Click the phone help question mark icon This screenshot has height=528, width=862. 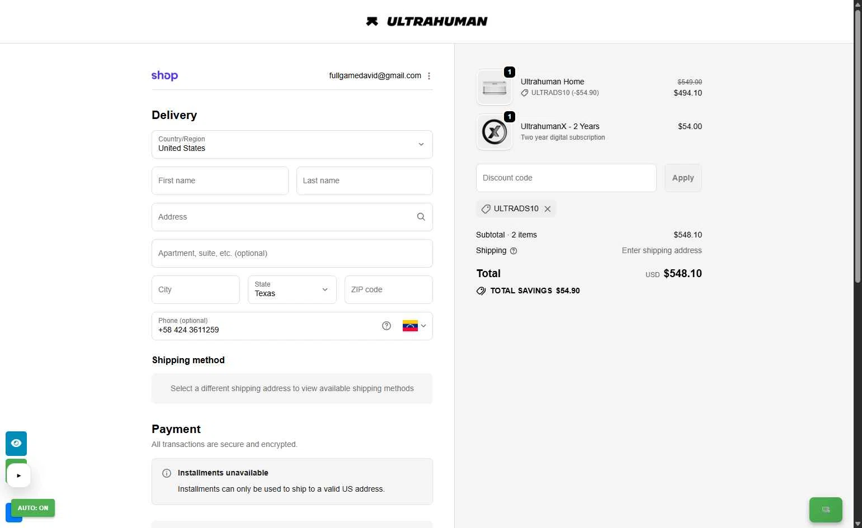[x=387, y=326]
